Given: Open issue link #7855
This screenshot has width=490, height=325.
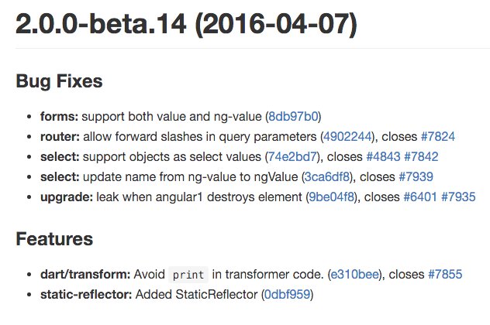Looking at the screenshot, I should [445, 275].
